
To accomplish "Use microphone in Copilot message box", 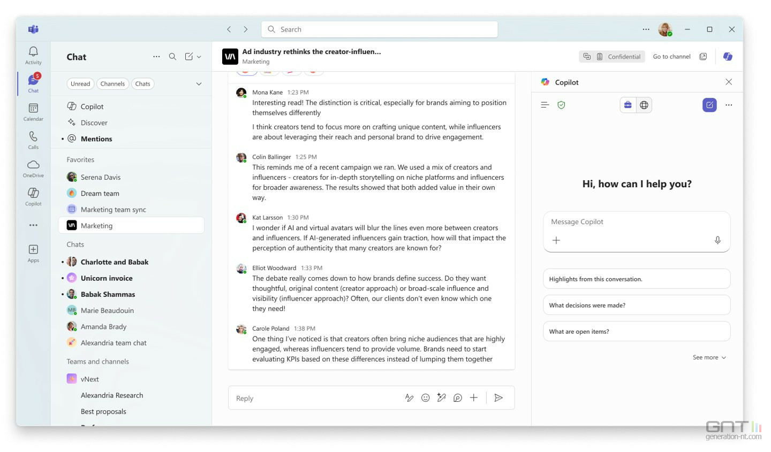I will [717, 240].
